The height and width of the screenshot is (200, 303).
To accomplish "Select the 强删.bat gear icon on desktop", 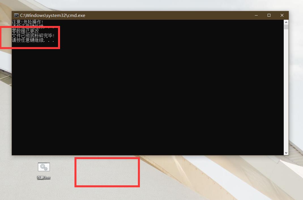I will click(44, 167).
